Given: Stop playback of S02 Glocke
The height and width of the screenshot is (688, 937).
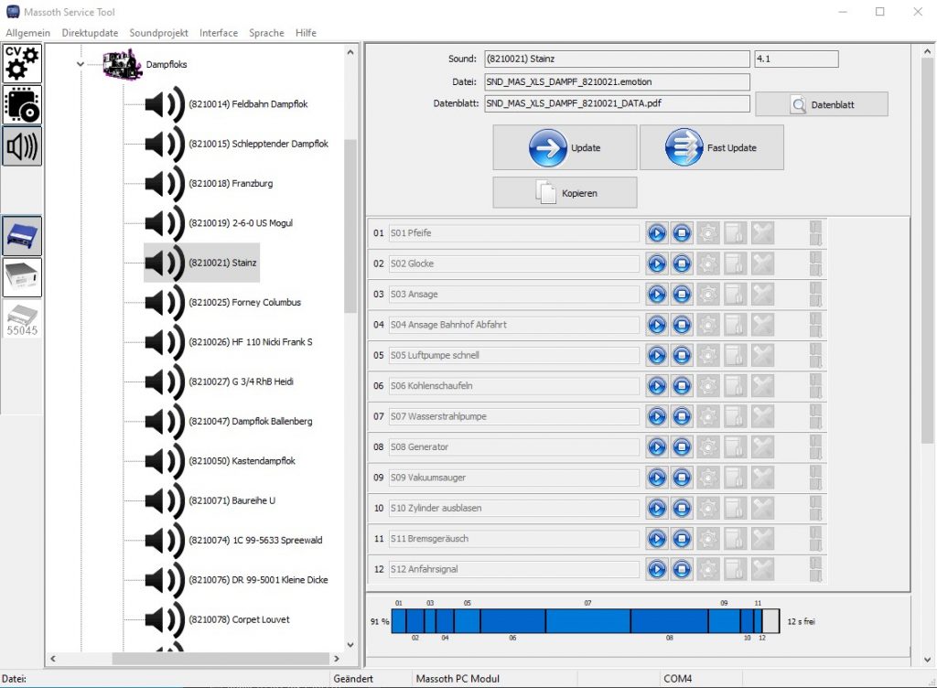Looking at the screenshot, I should tap(682, 263).
